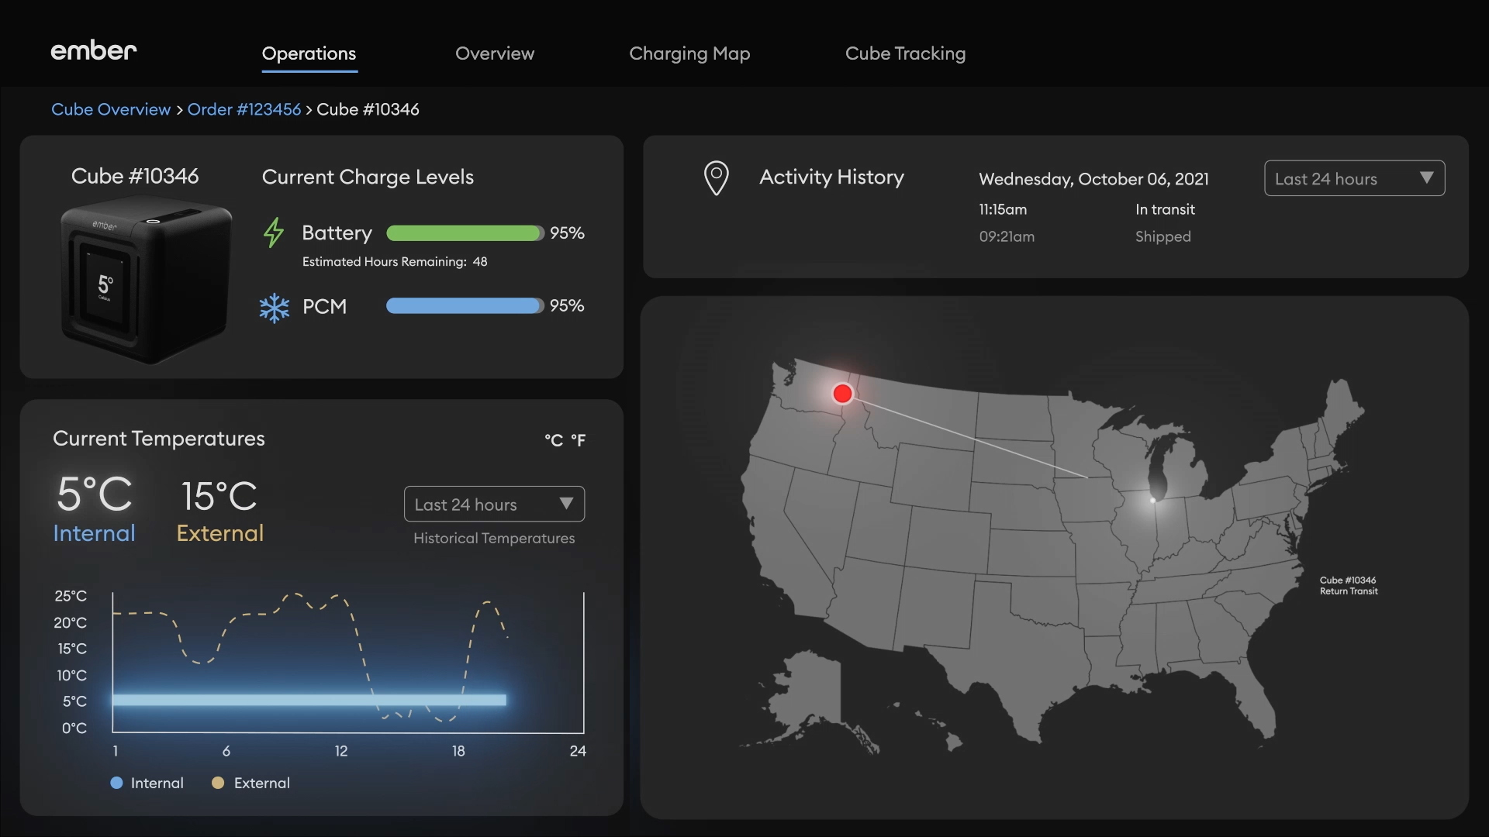This screenshot has height=837, width=1489.
Task: Click the Cube Overview breadcrumb link
Action: point(110,108)
